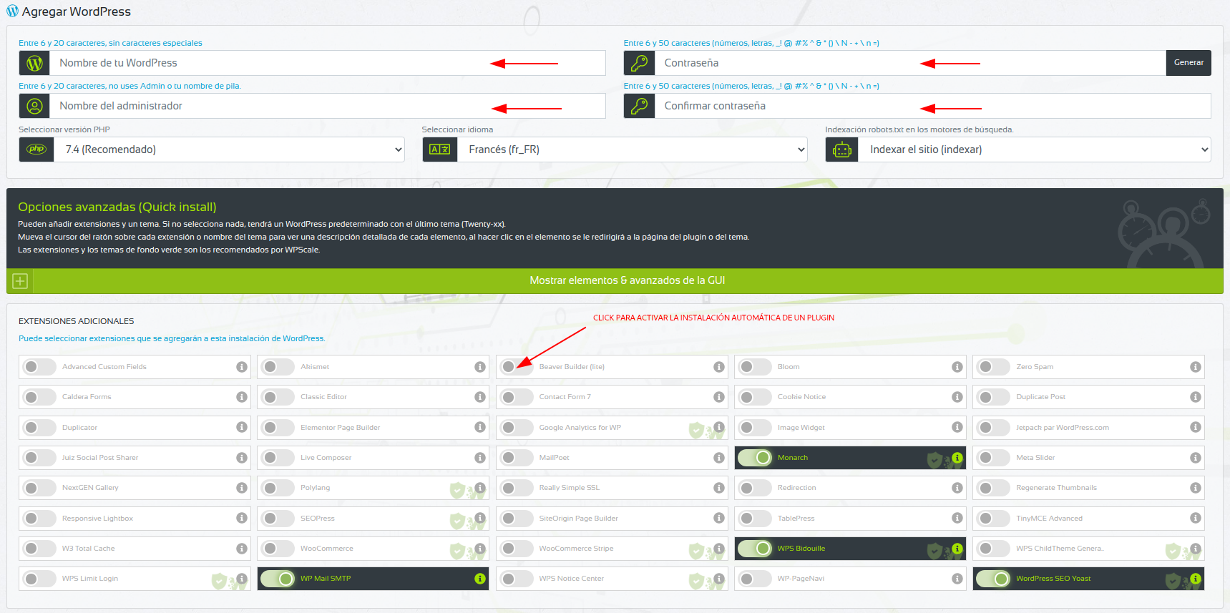Turn on the MailPoet toggle

[516, 458]
